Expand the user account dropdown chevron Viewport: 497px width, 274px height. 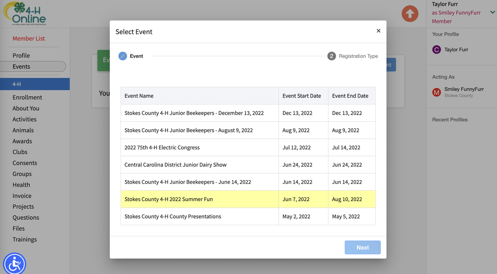pyautogui.click(x=492, y=12)
